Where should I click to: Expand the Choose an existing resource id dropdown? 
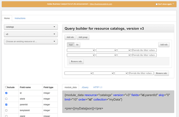[x=31, y=42]
